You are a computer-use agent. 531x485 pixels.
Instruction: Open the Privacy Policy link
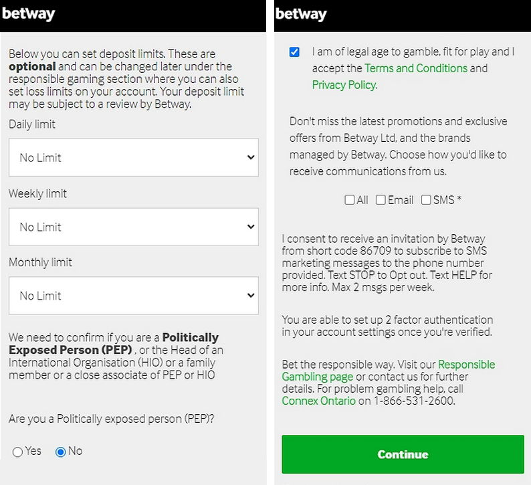pyautogui.click(x=344, y=85)
